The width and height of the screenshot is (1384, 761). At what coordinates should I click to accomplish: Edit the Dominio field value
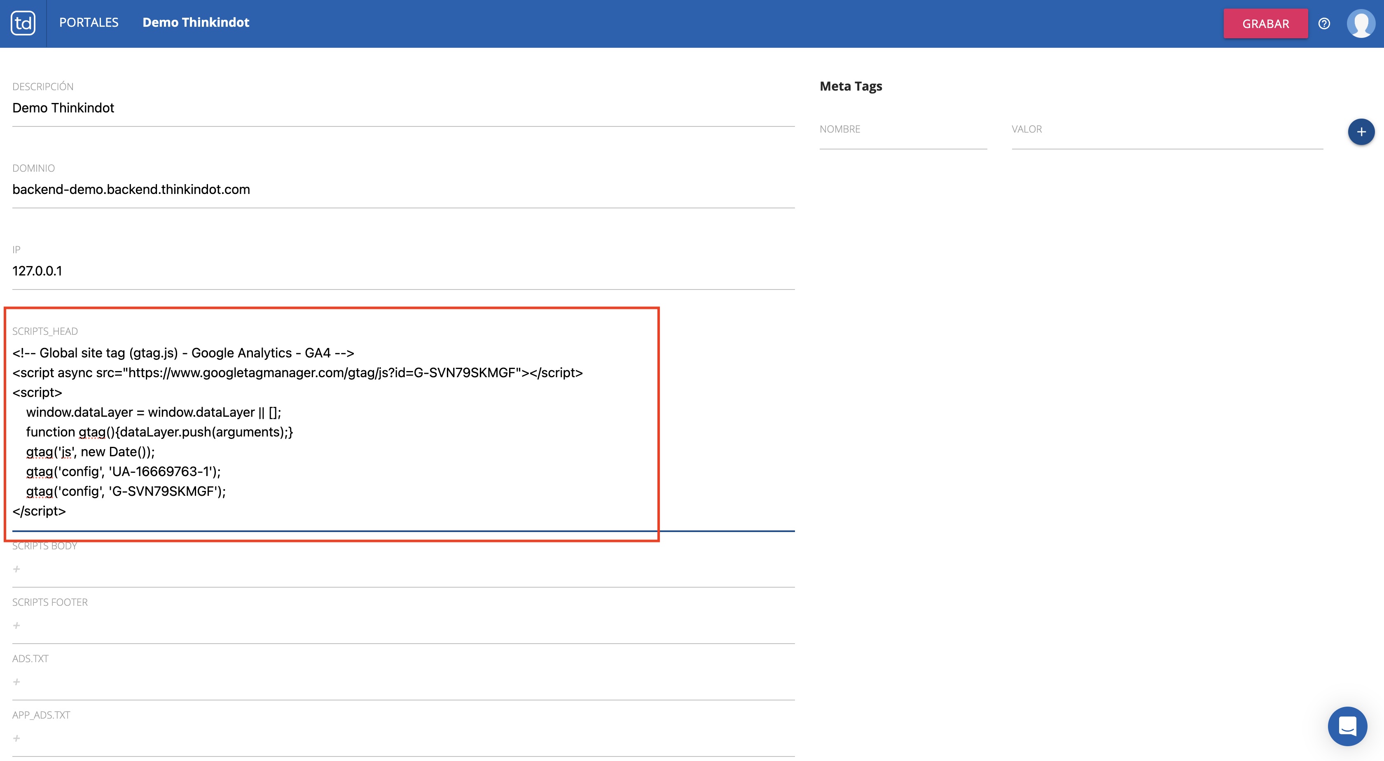point(404,189)
